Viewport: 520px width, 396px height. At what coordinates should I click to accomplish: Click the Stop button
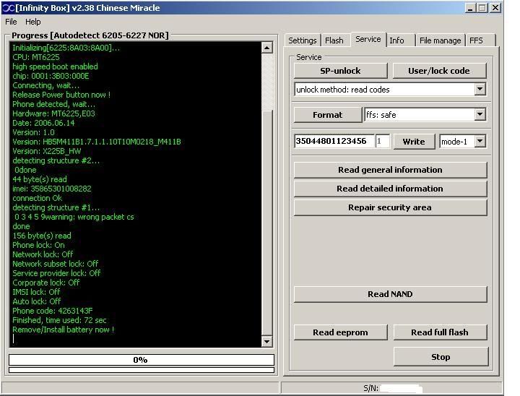click(x=441, y=357)
